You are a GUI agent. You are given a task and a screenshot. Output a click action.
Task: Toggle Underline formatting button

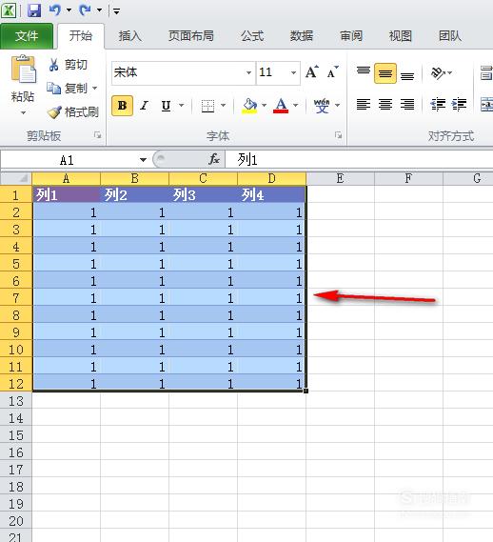point(167,106)
